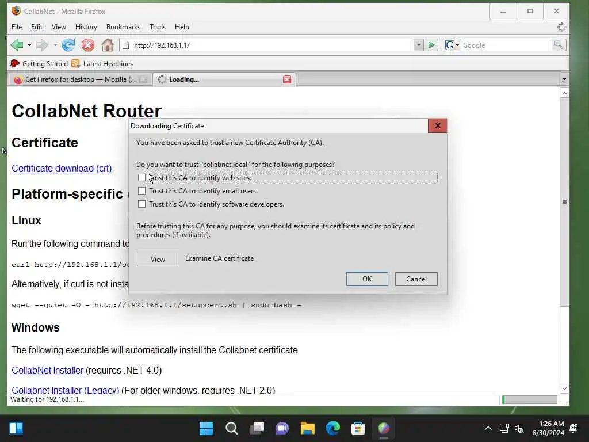The width and height of the screenshot is (589, 442).
Task: Open Chat app from taskbar
Action: pyautogui.click(x=282, y=428)
